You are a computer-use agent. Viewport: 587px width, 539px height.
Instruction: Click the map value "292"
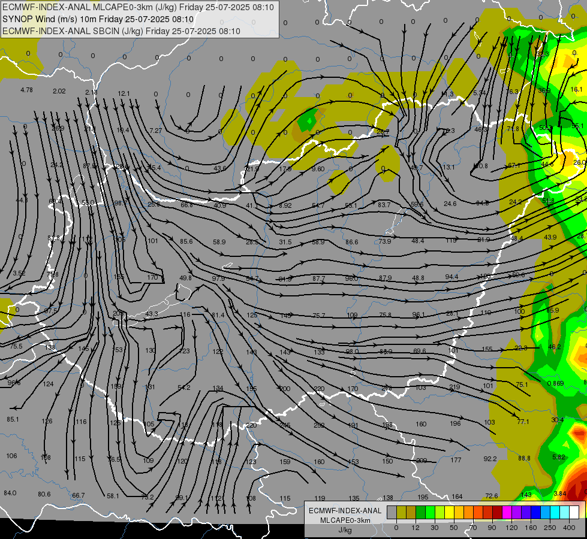319,425
